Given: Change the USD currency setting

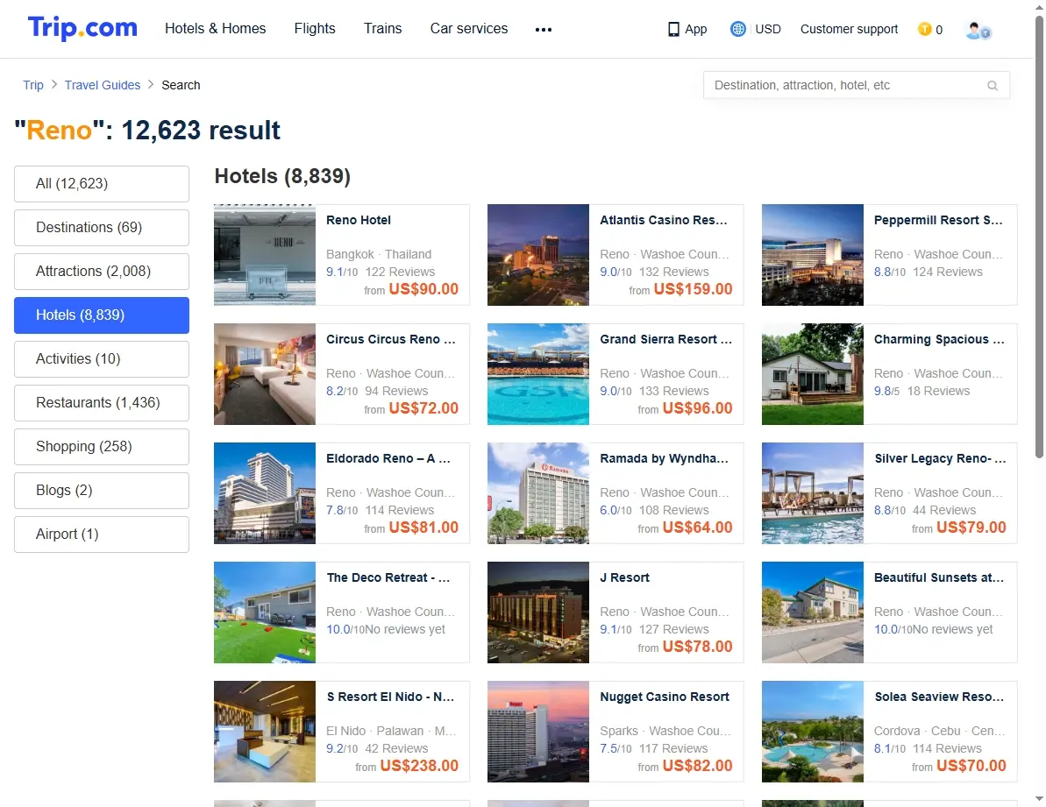Looking at the screenshot, I should click(768, 29).
